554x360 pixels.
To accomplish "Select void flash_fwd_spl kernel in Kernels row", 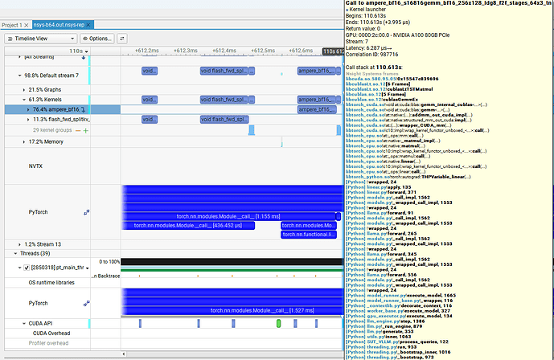I will 224,100.
